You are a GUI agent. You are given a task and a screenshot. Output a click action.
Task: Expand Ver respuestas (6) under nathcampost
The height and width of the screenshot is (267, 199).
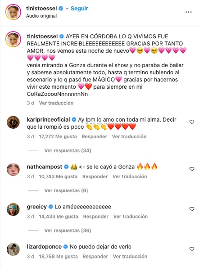pyautogui.click(x=66, y=190)
